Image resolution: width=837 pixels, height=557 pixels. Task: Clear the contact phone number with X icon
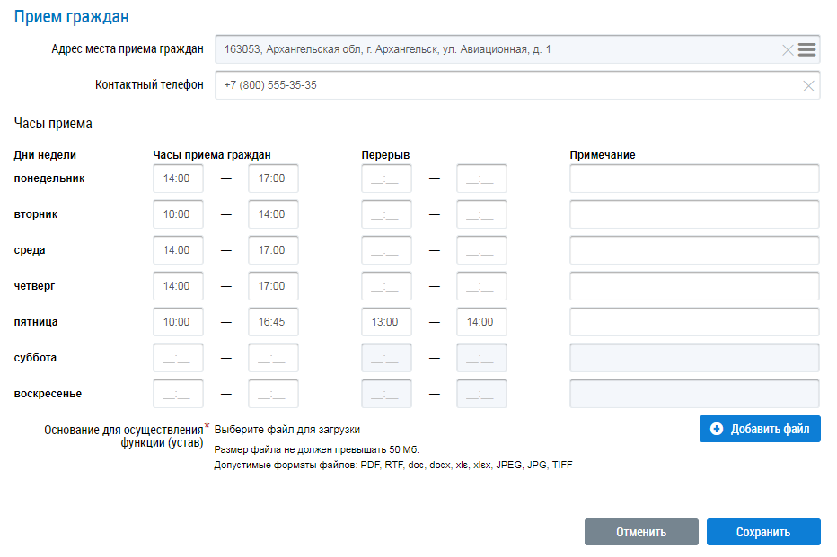coord(808,86)
